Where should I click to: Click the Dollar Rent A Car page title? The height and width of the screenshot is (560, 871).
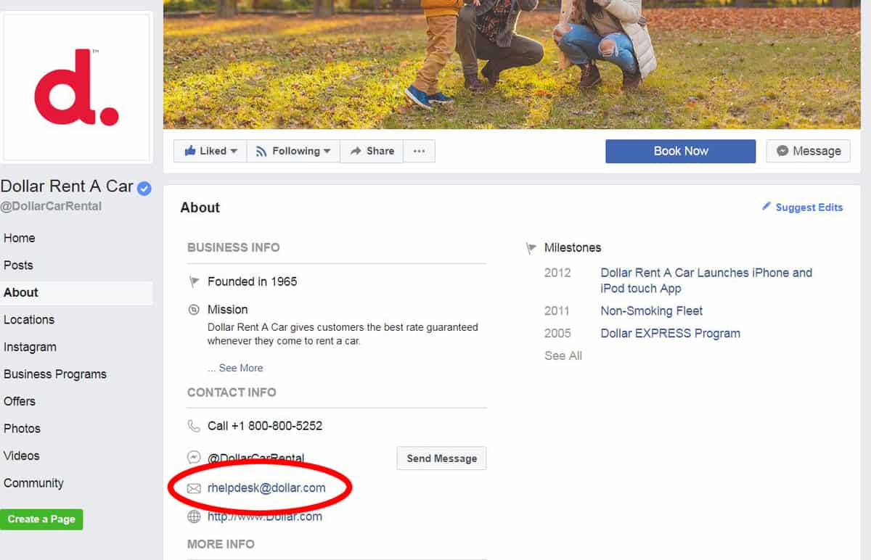pyautogui.click(x=67, y=186)
